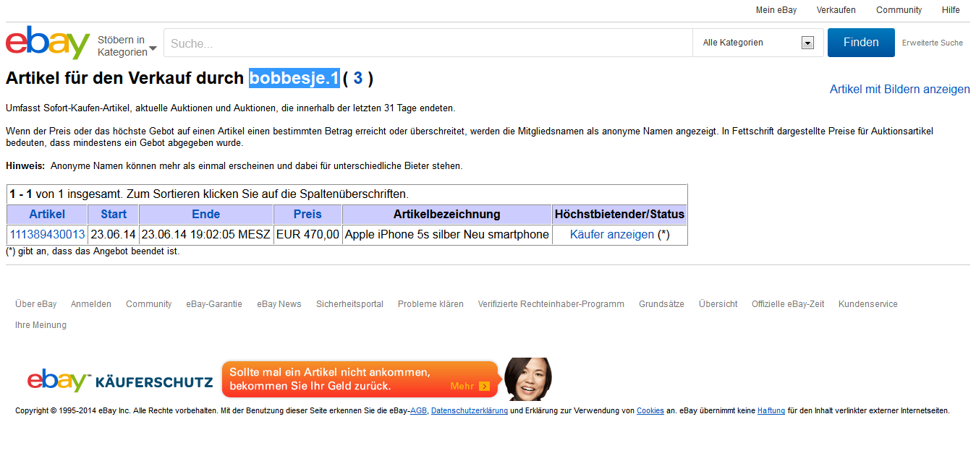The width and height of the screenshot is (976, 453).
Task: Open Stöbern in Kategorien dropdown
Action: click(x=127, y=46)
